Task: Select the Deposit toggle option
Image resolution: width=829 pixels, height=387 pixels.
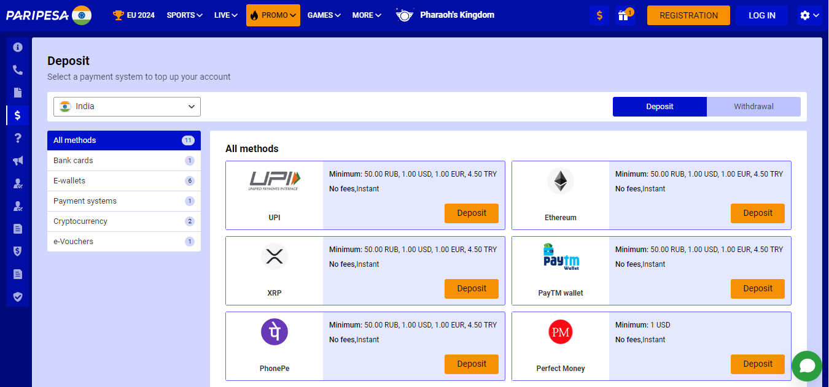Action: 660,107
